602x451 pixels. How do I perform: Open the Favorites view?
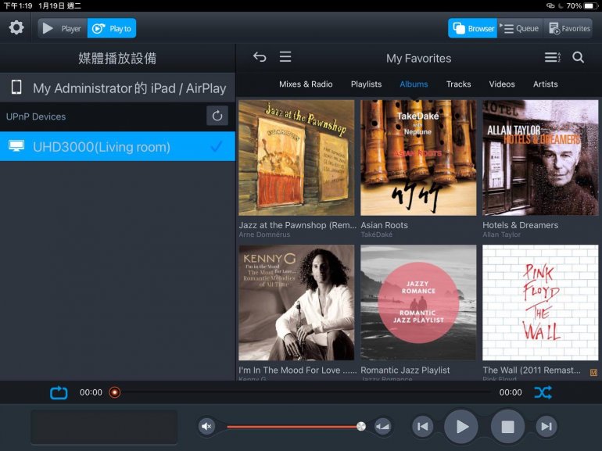(x=568, y=28)
